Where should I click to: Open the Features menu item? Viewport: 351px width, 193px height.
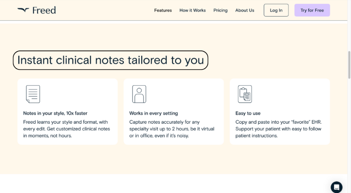coord(163,10)
